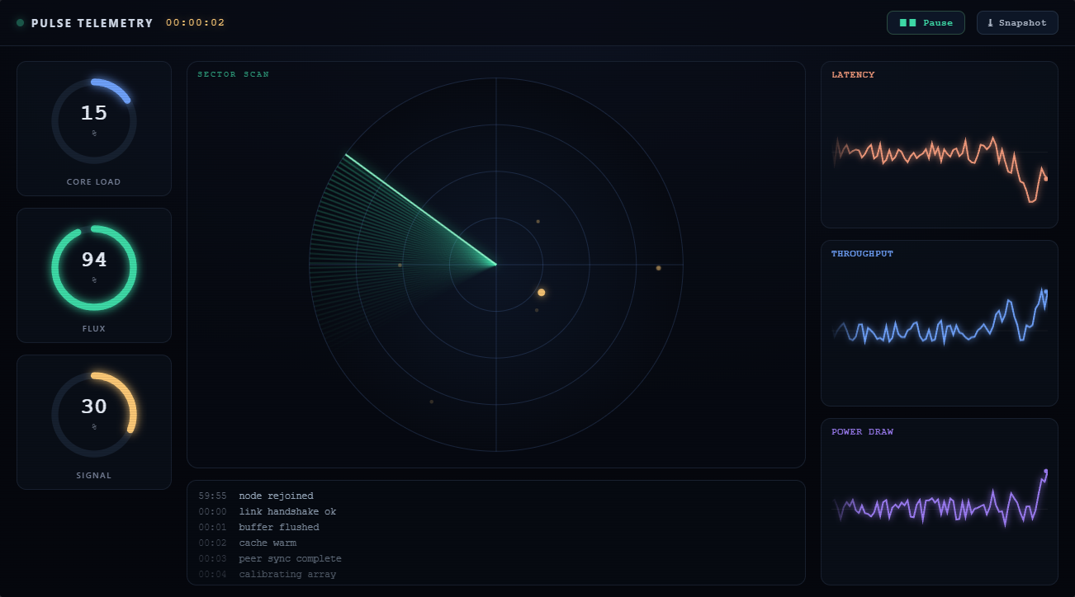1075x597 pixels.
Task: Click the CORE LOAD label
Action: pos(94,182)
